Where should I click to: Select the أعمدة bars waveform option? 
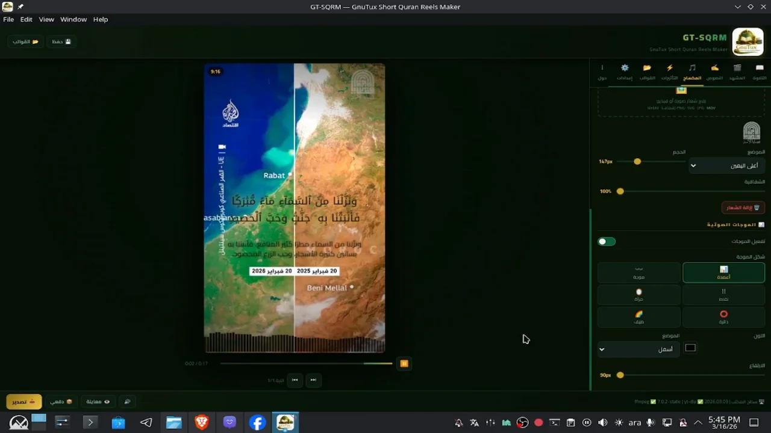tap(723, 272)
